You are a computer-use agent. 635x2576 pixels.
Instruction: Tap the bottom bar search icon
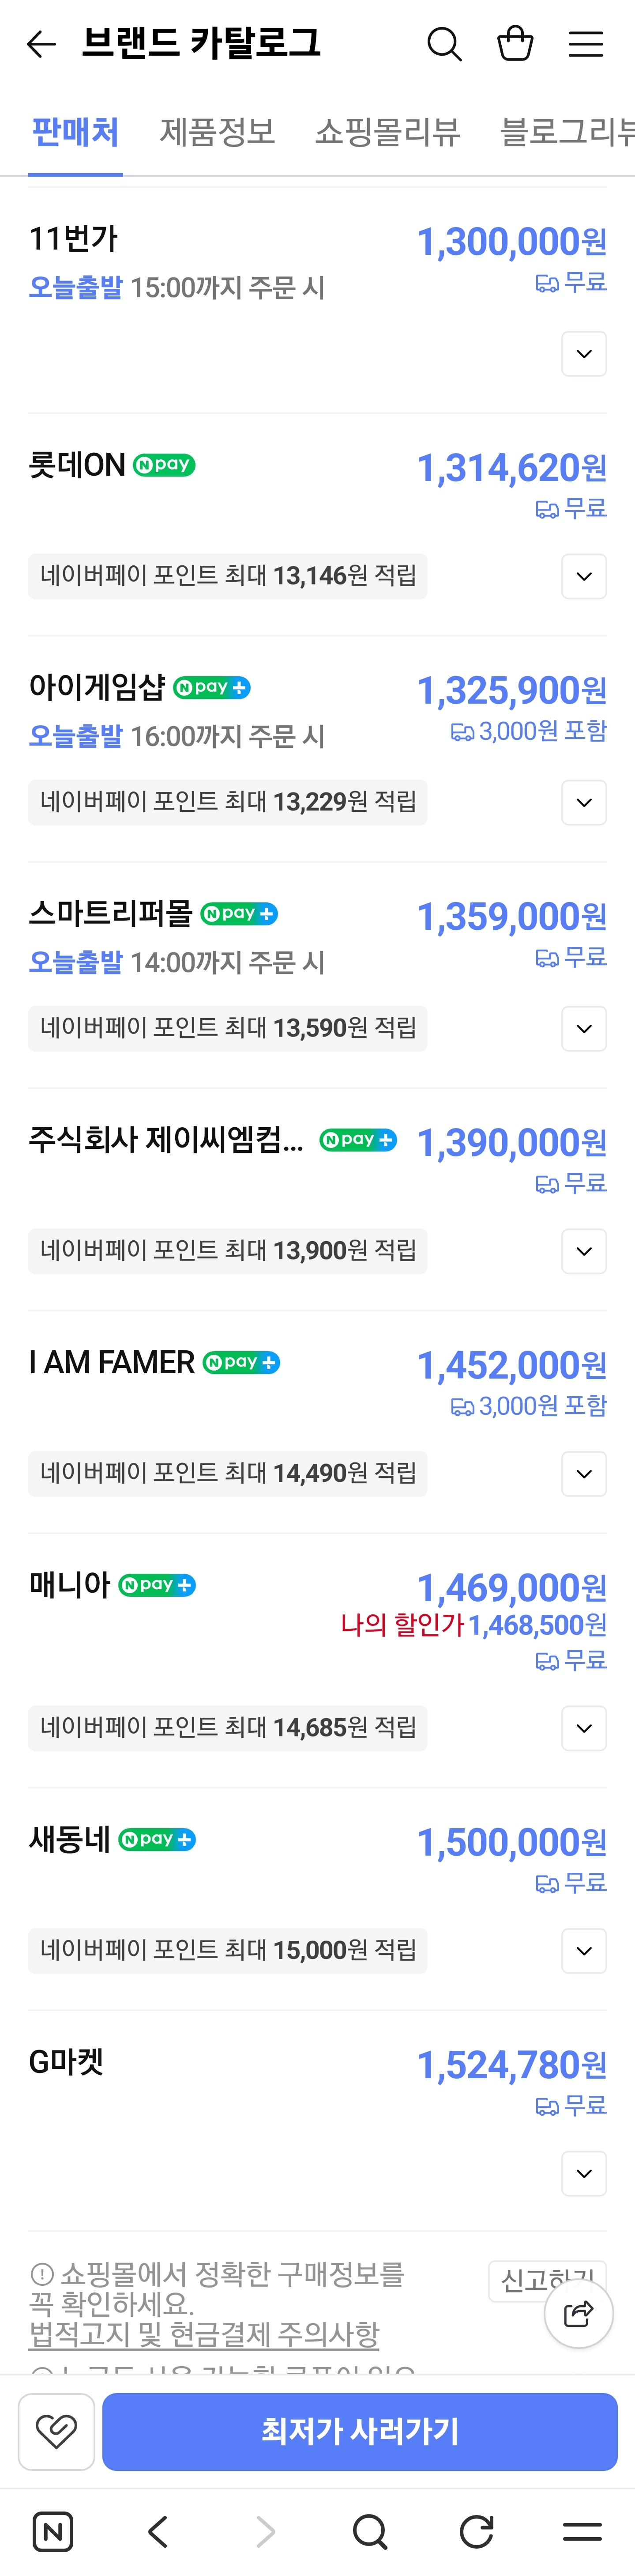tap(370, 2531)
